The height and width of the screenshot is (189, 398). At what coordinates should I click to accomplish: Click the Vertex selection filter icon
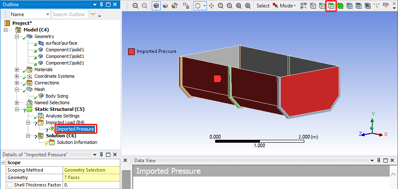313,6
